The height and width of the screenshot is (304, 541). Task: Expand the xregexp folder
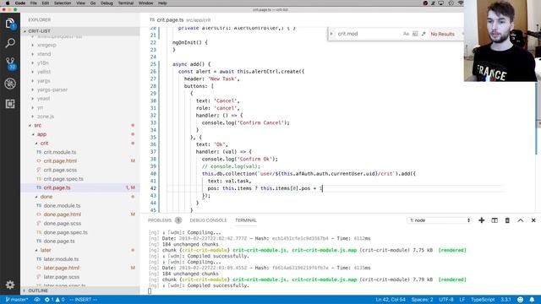click(46, 45)
